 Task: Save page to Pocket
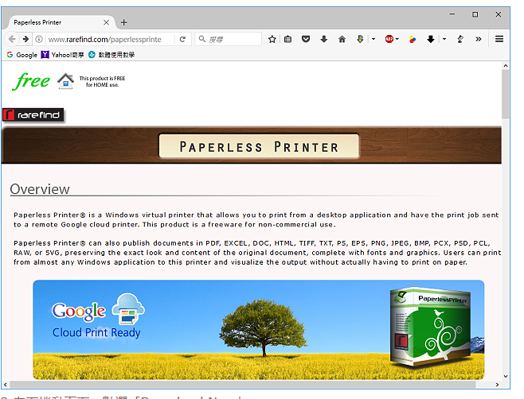[x=306, y=40]
